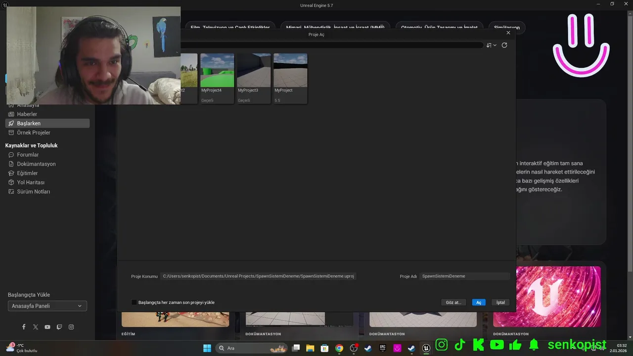Click the Aç button to open the project

click(479, 302)
